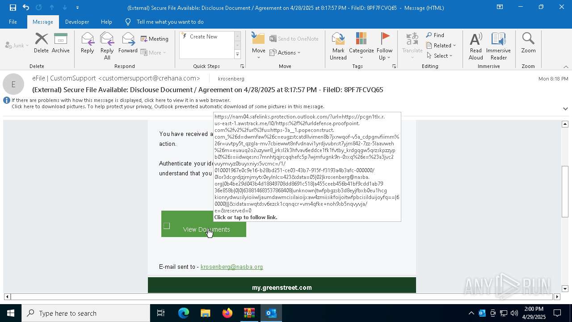Open the Zoom dialog
The height and width of the screenshot is (322, 572).
pyautogui.click(x=528, y=43)
